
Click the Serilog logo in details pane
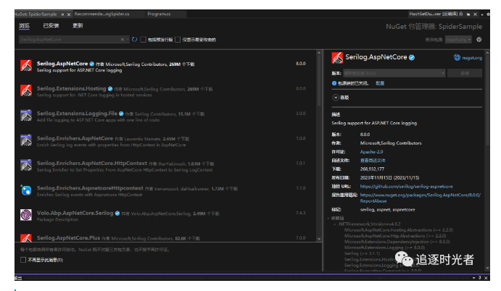click(337, 58)
